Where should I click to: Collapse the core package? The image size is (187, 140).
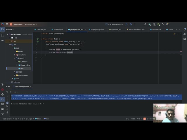coord(12,48)
